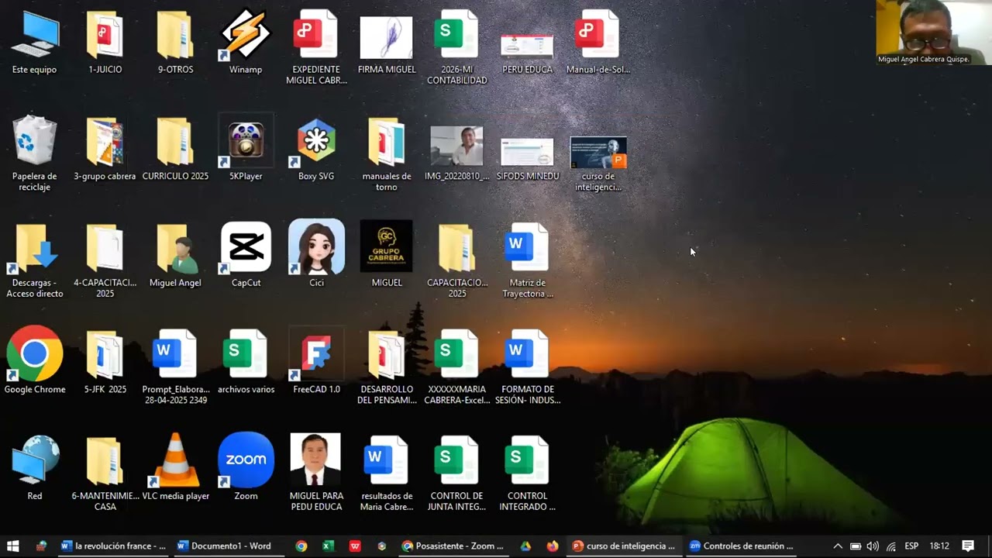
Task: Launch Google Chrome from the desktop
Action: click(35, 360)
